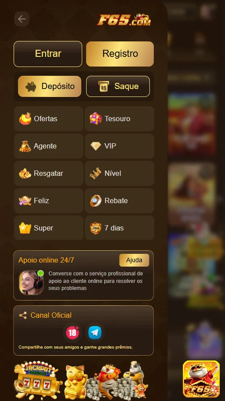This screenshot has width=225, height=401.
Task: Select the Agente menu entry
Action: (x=49, y=146)
